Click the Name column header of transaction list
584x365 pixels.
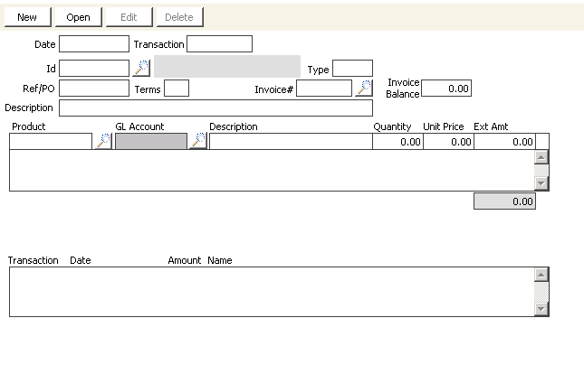[220, 260]
